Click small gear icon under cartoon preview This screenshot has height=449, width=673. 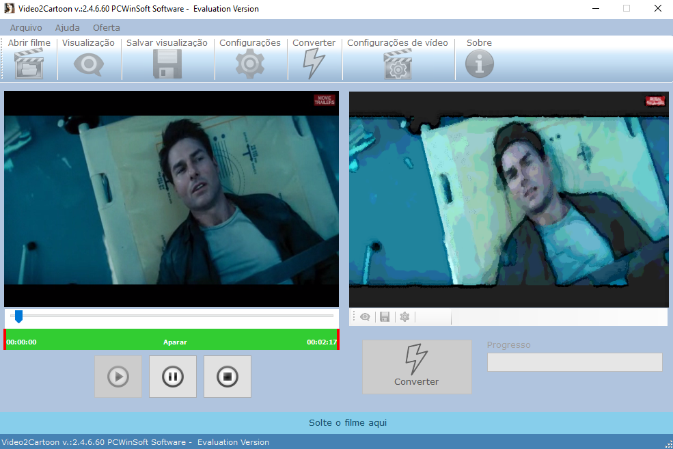[x=404, y=317]
